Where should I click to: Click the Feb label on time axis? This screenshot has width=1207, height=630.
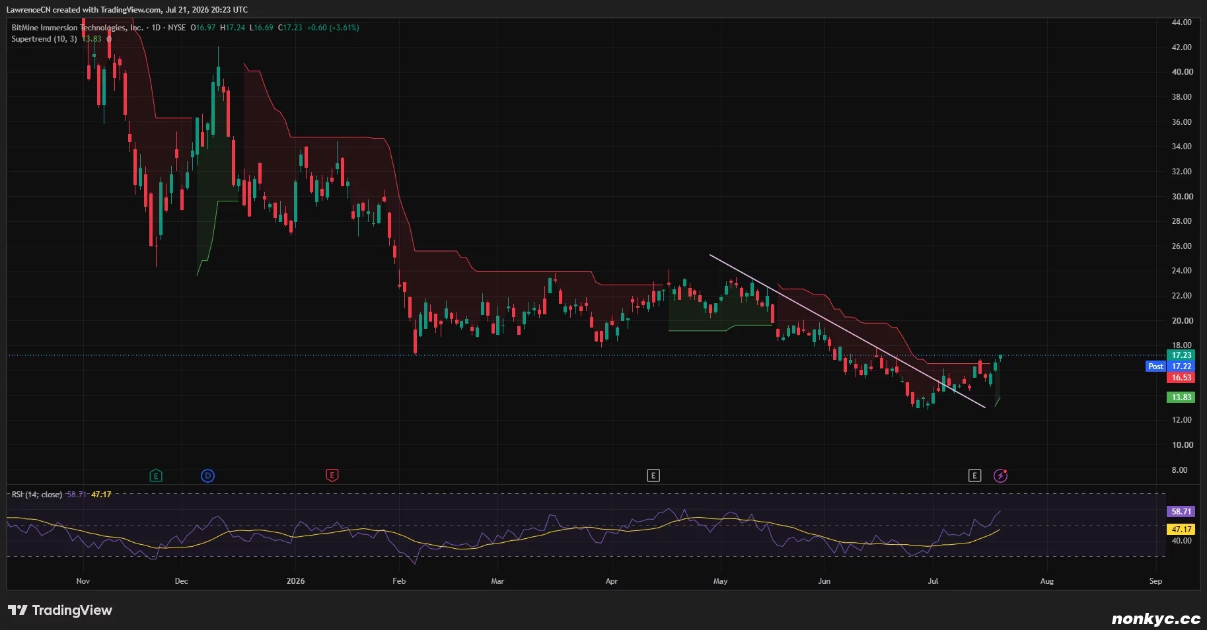click(399, 581)
